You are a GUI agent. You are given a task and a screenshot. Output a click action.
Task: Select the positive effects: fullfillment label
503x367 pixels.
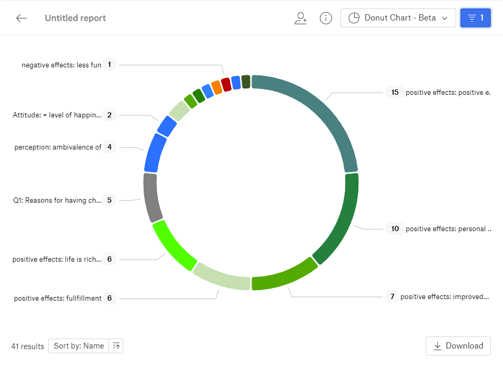pos(58,298)
